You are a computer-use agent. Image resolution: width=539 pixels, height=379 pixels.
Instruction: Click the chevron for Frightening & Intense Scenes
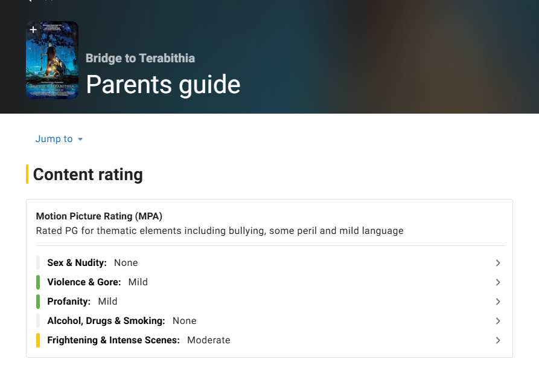(x=498, y=340)
